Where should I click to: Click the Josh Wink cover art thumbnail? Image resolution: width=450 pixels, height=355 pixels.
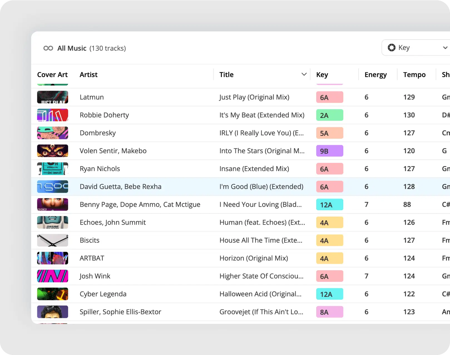pyautogui.click(x=53, y=276)
